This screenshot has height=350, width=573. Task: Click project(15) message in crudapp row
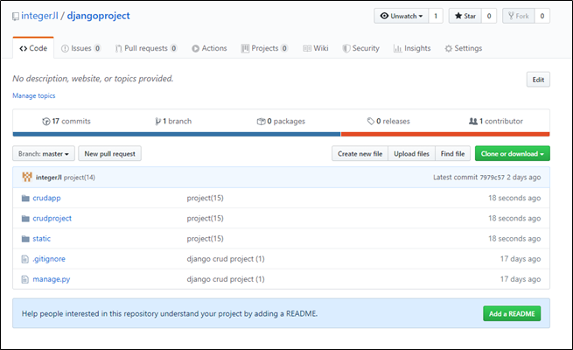tap(205, 198)
